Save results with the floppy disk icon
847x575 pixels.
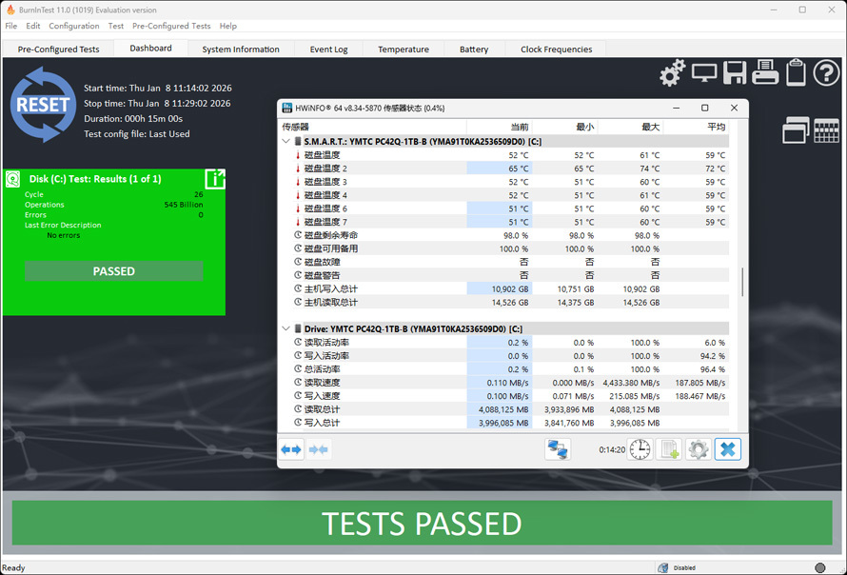pos(735,72)
